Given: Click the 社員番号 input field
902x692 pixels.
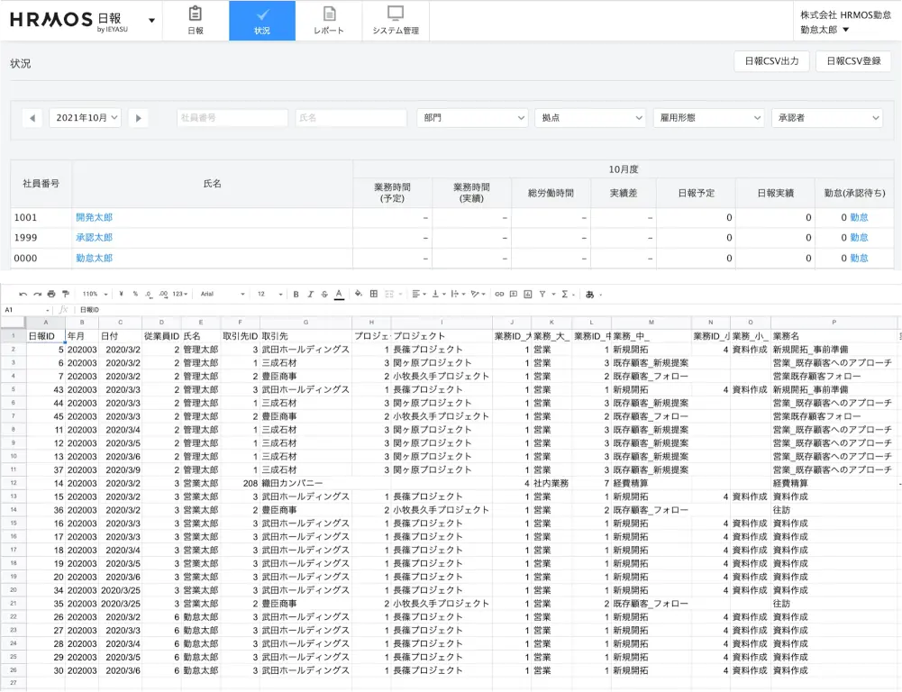Looking at the screenshot, I should 232,118.
